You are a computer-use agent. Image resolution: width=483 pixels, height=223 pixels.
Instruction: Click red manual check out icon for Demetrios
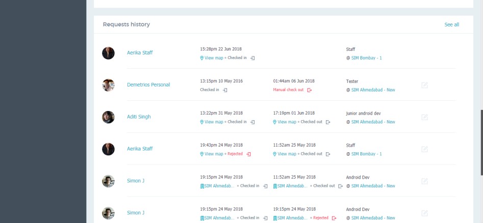pos(309,90)
